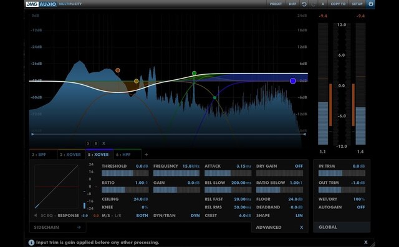
Task: Change SHAPE LIN selector
Action: click(x=299, y=215)
